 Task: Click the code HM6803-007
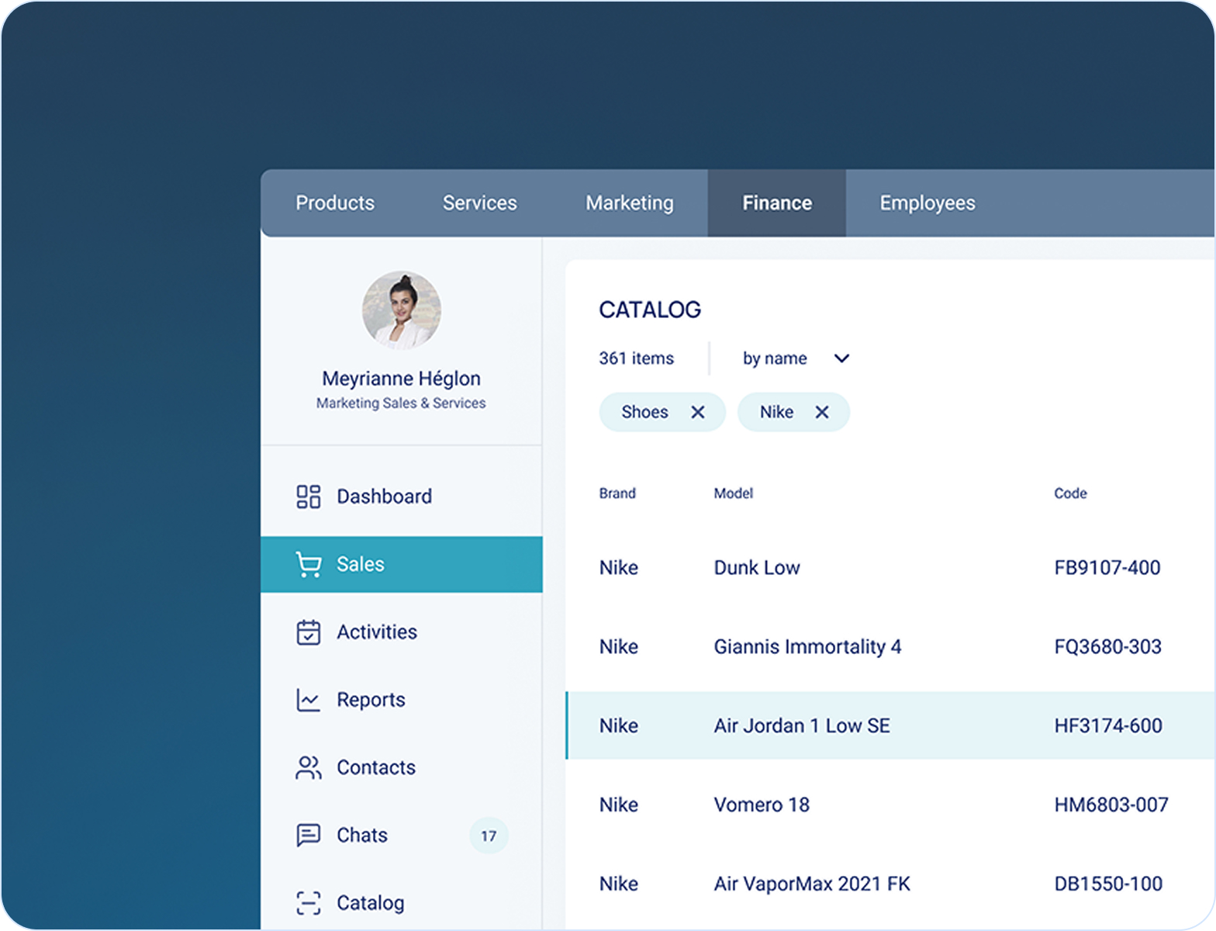[1111, 805]
